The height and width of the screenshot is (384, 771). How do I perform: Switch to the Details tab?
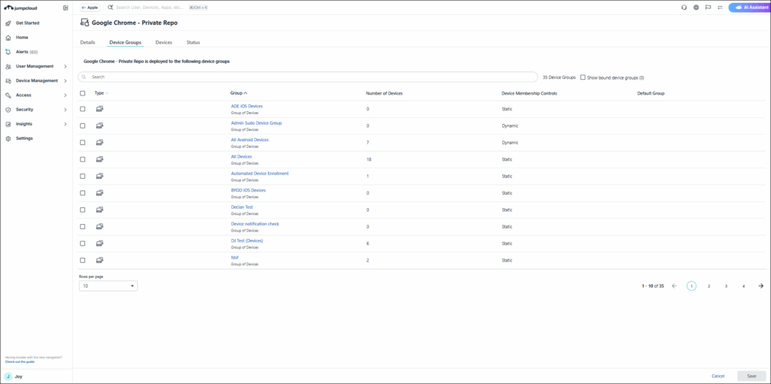[x=87, y=43]
